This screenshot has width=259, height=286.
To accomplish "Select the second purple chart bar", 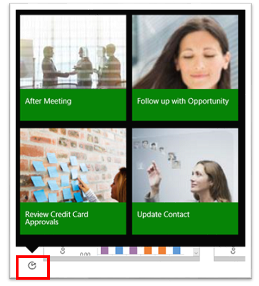I will (133, 251).
